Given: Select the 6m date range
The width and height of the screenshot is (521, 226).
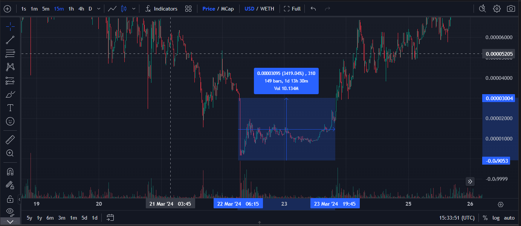Looking at the screenshot, I should (50, 218).
